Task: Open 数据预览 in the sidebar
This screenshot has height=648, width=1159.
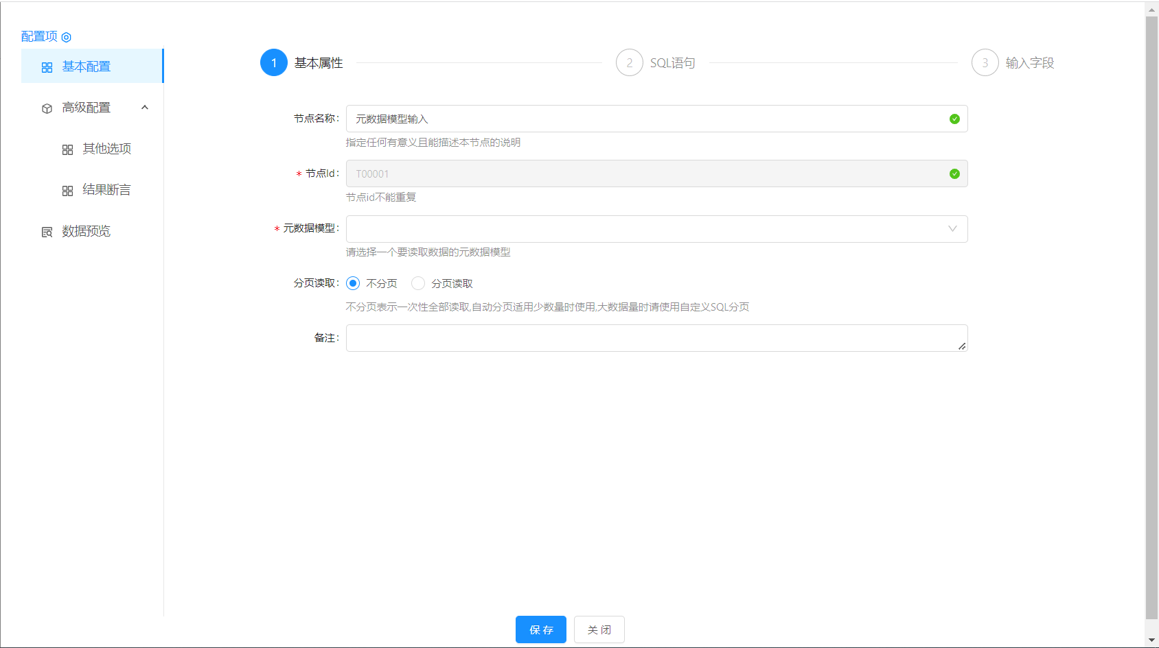Action: pos(86,231)
